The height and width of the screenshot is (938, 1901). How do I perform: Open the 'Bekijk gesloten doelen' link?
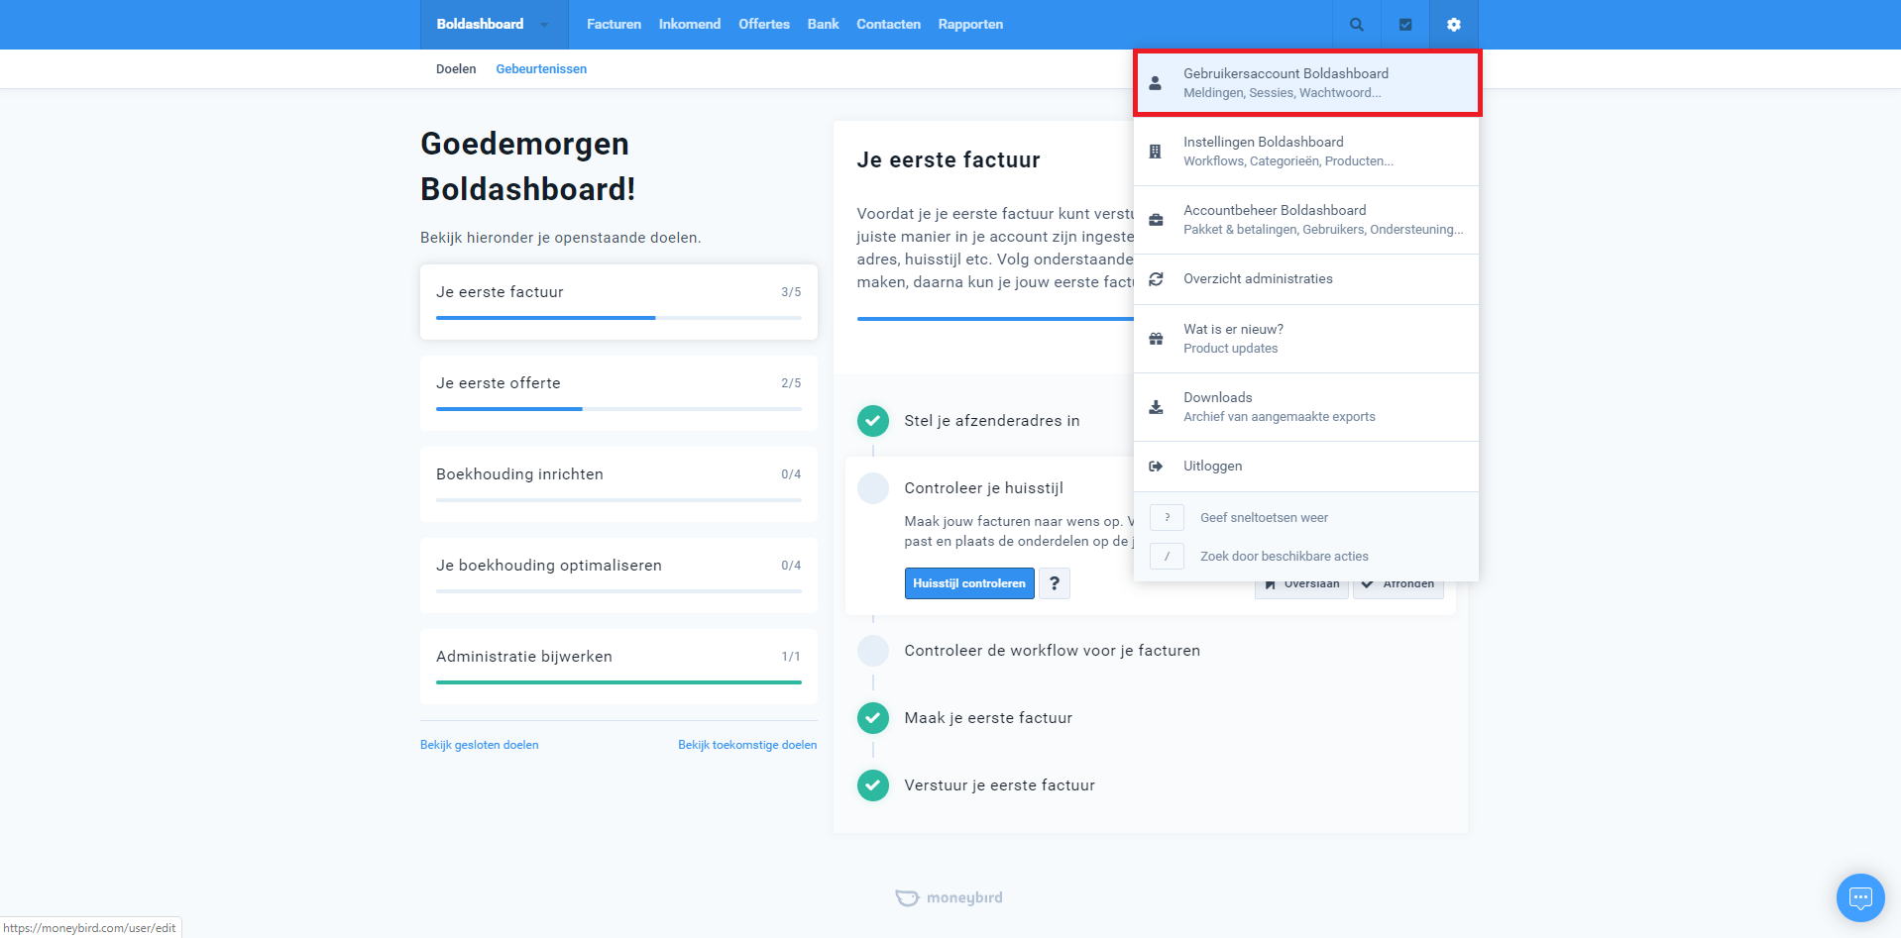click(479, 745)
